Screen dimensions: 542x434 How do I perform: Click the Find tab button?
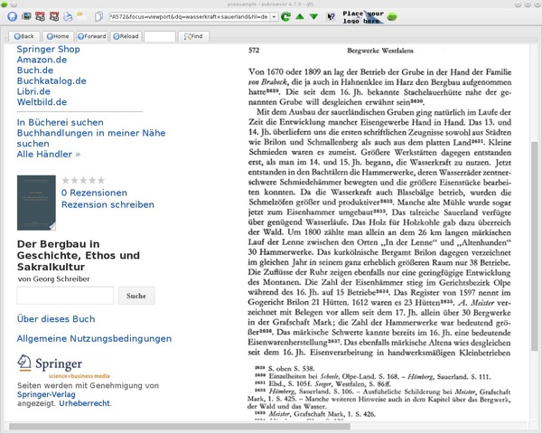193,36
